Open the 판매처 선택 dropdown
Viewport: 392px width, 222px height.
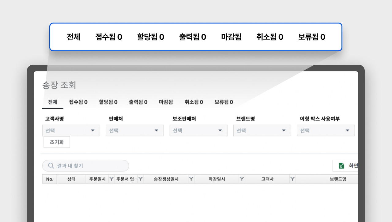click(135, 130)
